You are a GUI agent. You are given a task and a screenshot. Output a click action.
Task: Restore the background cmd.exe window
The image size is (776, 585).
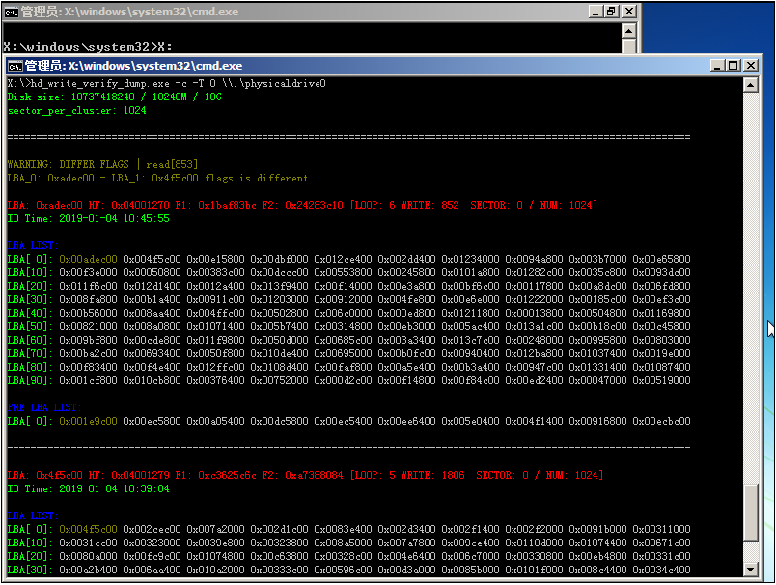coord(612,12)
